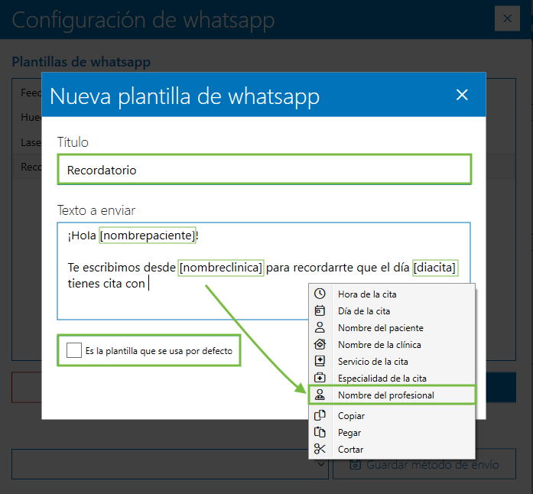Pick 'Servicio de la cita' option
This screenshot has height=494, width=533.
coord(392,361)
